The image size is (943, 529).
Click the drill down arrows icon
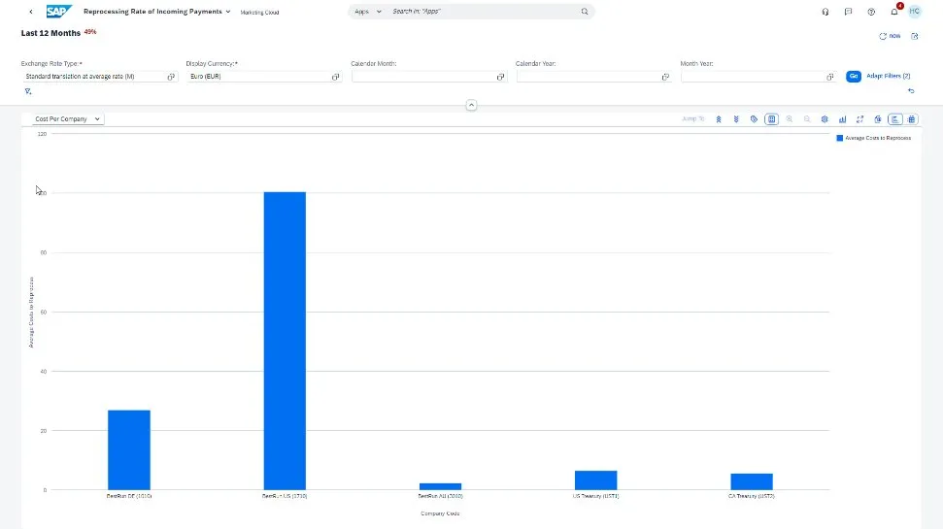pyautogui.click(x=737, y=119)
